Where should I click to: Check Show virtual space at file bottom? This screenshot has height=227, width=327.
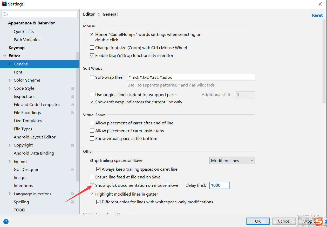(92, 138)
